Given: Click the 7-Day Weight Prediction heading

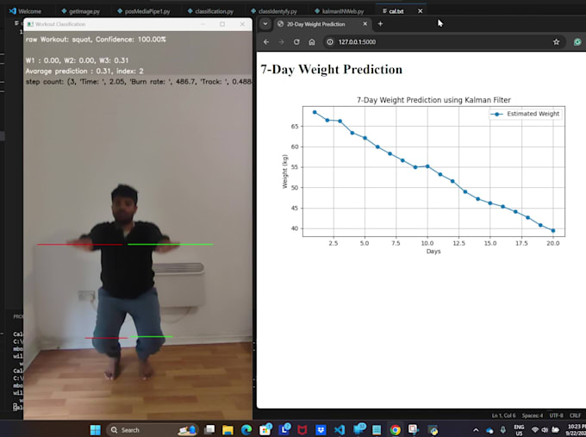Looking at the screenshot, I should point(332,70).
